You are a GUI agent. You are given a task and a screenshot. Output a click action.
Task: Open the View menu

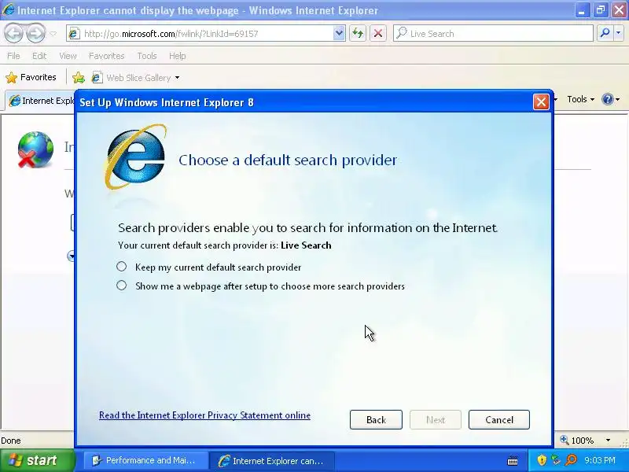(68, 56)
